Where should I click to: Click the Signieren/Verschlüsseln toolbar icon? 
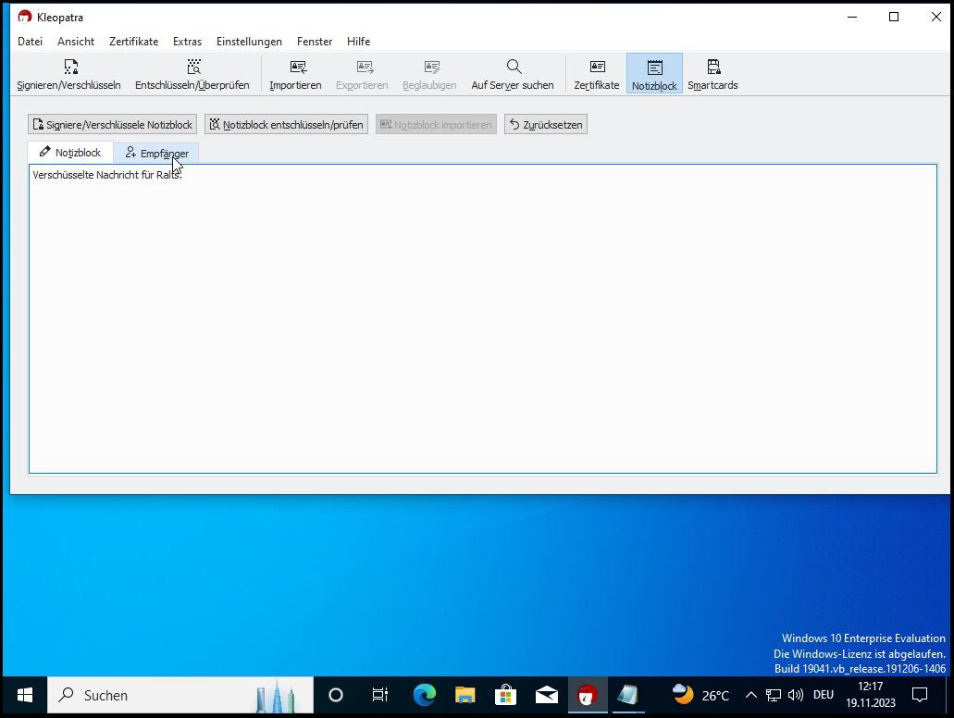(69, 74)
